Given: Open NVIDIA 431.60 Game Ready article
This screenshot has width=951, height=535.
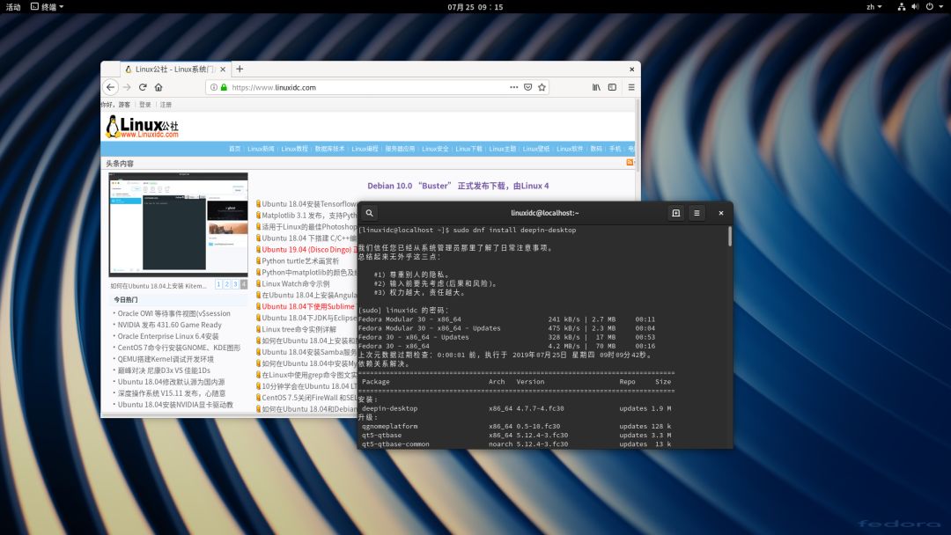Looking at the screenshot, I should [168, 325].
